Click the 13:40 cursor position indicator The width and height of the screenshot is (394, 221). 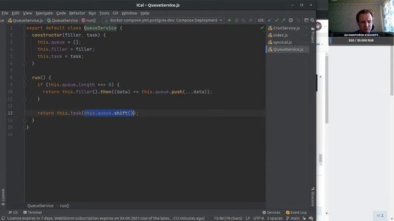point(228,219)
